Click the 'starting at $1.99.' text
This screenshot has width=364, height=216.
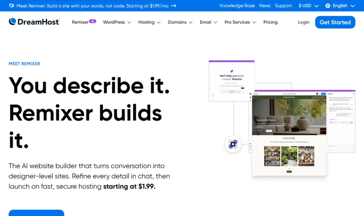point(129,186)
